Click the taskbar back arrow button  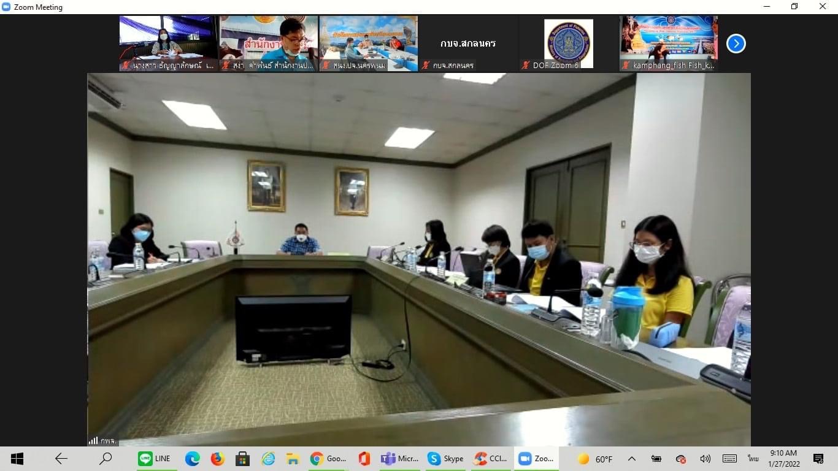[x=61, y=459]
